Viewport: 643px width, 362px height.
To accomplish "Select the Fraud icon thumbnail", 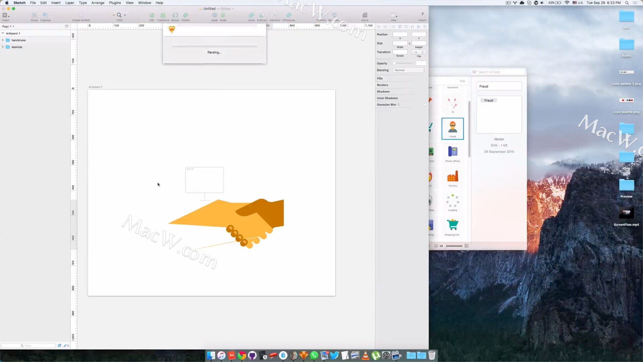I will pos(452,129).
